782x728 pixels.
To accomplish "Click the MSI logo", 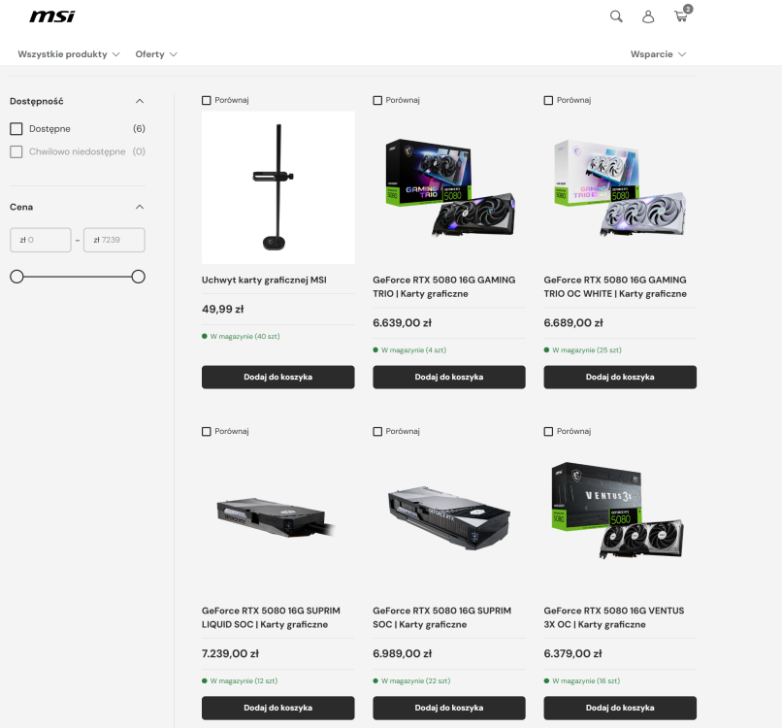I will 51,17.
